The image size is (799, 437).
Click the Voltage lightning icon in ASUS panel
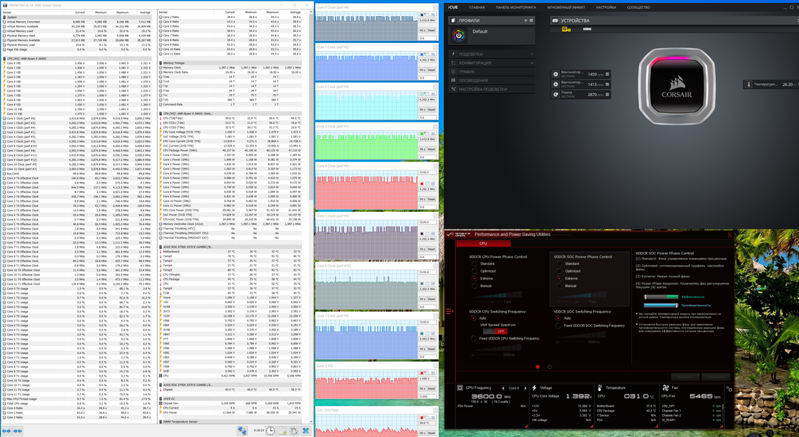point(534,387)
